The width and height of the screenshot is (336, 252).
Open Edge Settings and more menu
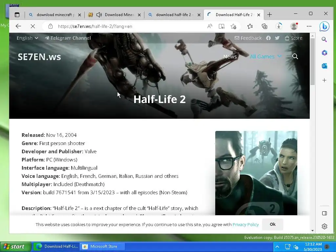point(309,26)
